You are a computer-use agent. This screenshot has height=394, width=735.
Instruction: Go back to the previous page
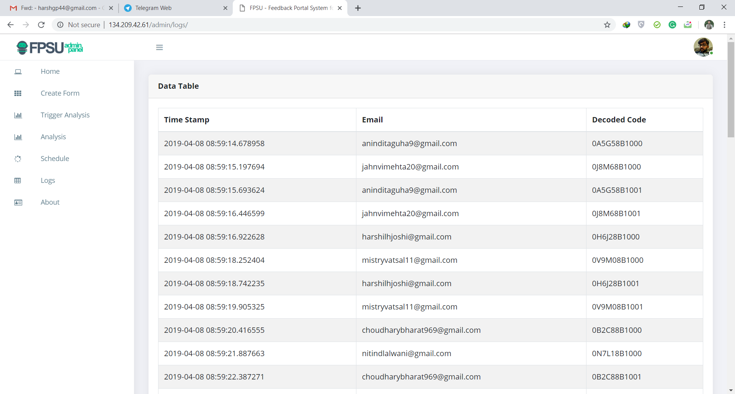pos(11,25)
